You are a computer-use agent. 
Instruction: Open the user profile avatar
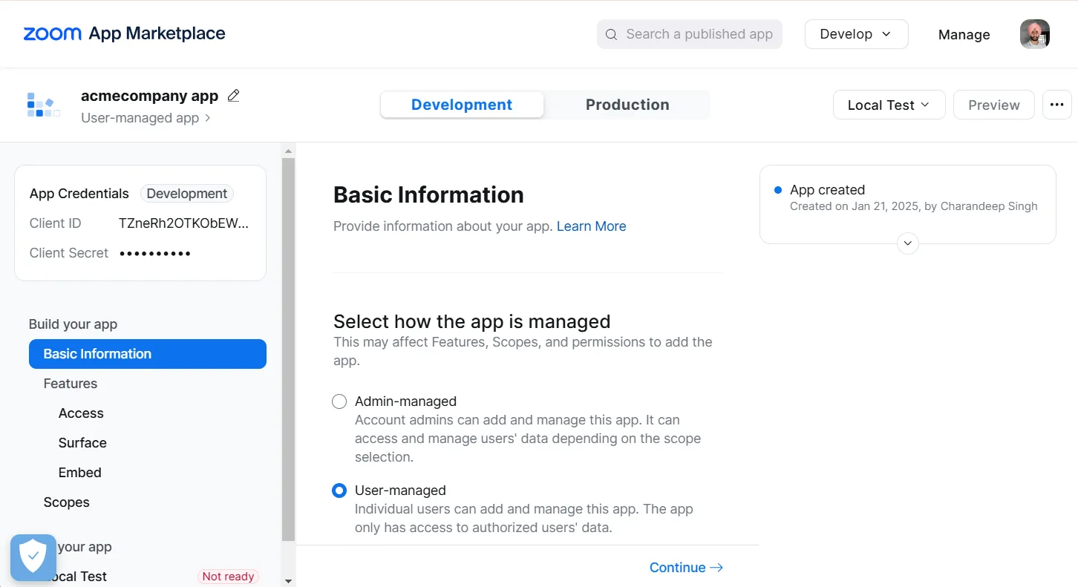pos(1034,34)
